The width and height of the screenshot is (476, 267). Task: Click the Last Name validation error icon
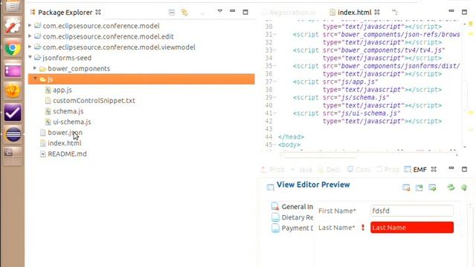[363, 228]
